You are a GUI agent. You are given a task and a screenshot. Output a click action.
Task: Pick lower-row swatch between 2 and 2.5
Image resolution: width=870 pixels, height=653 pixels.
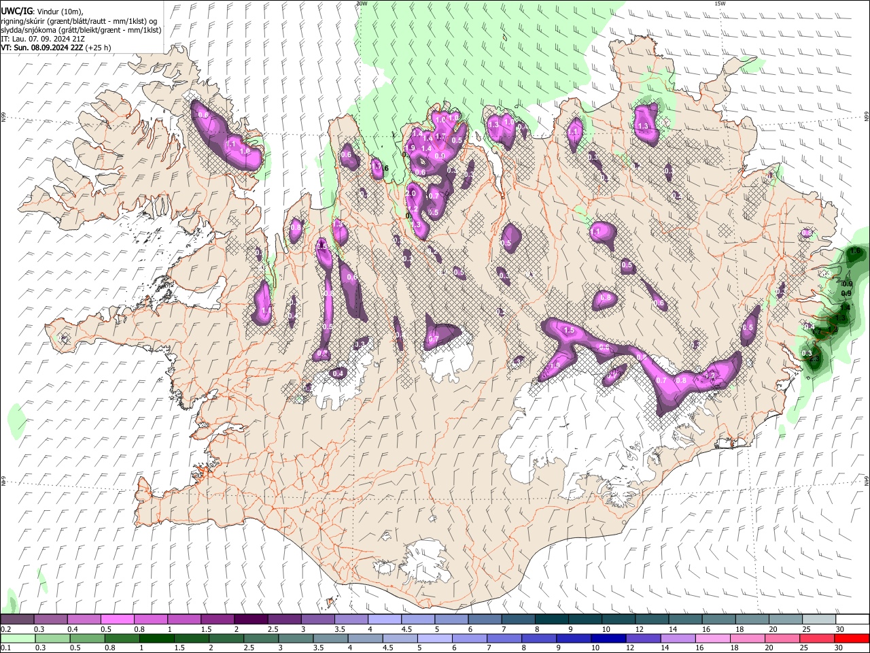(226, 638)
